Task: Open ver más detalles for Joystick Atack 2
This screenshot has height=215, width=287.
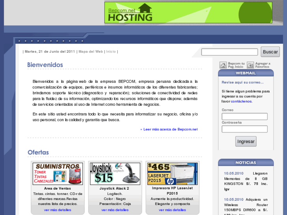Action: click(x=115, y=210)
